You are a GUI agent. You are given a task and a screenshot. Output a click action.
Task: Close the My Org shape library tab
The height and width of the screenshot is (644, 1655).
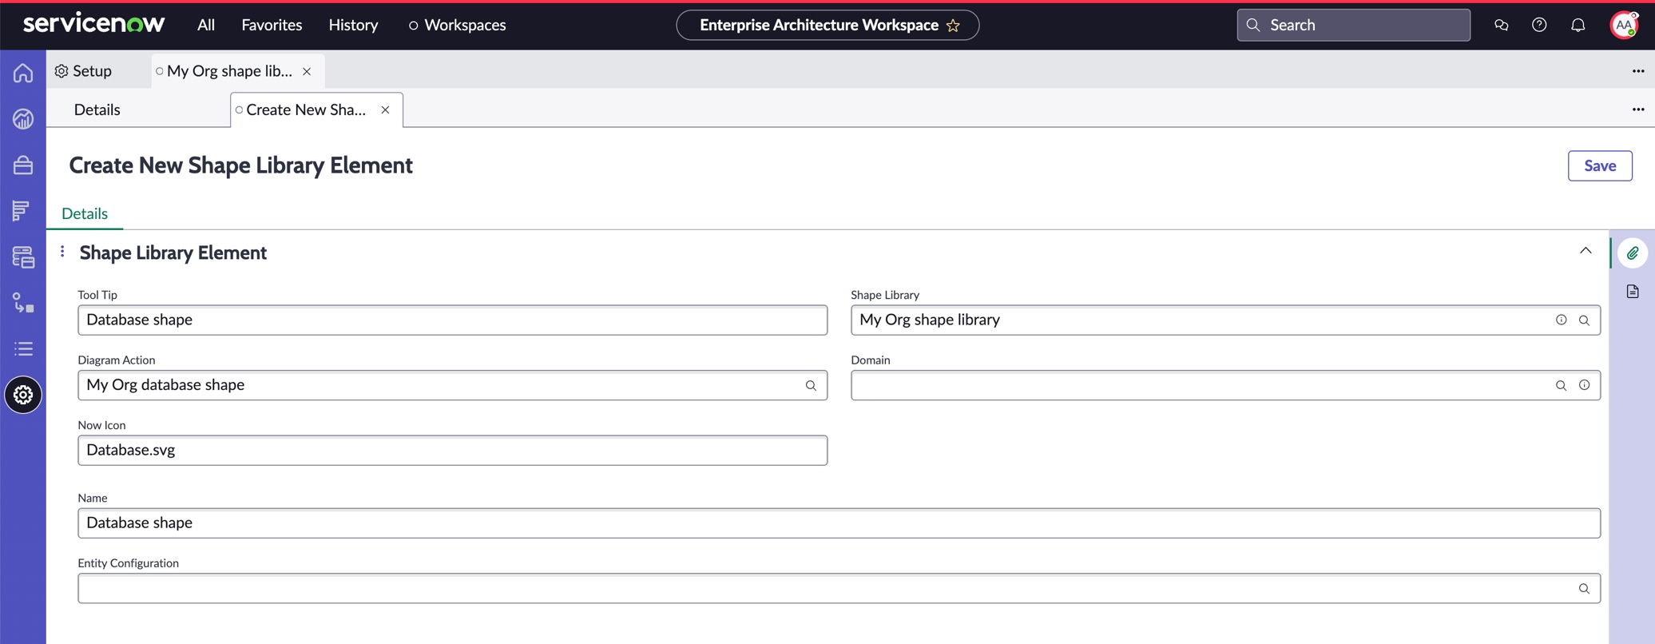click(307, 71)
